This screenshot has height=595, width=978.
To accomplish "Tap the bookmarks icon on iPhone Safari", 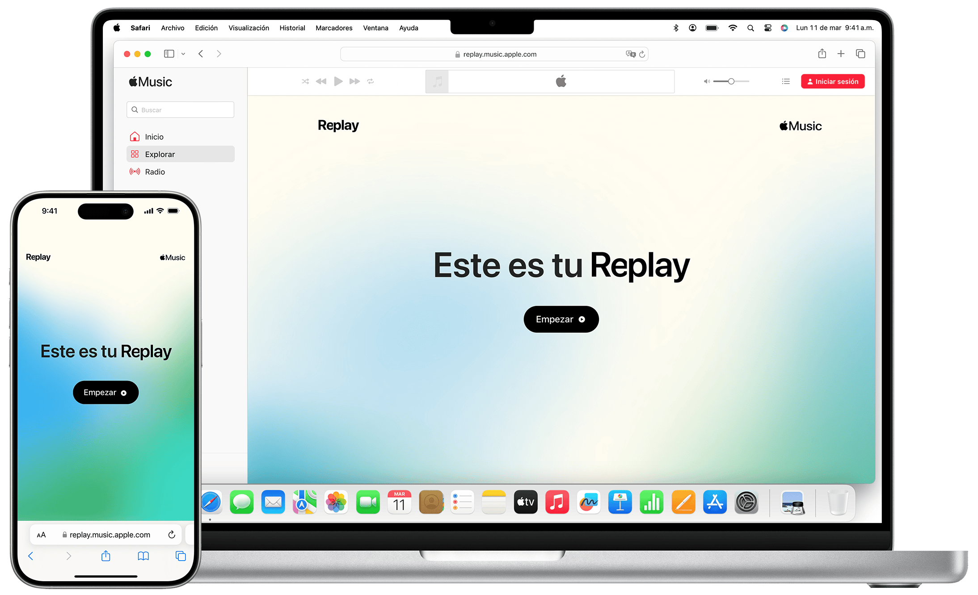I will click(x=143, y=556).
